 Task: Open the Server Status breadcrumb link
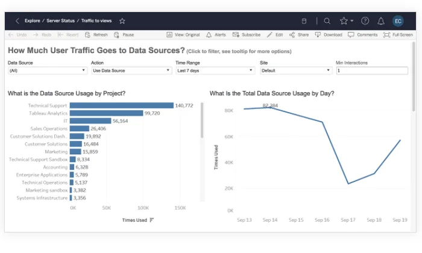pos(60,20)
